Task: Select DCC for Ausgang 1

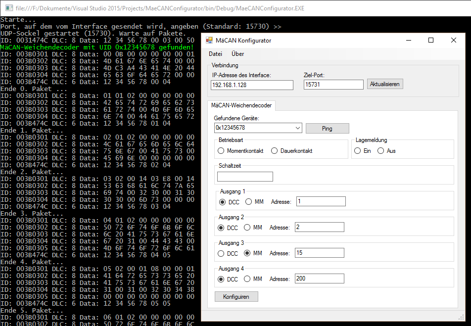Action: (229, 202)
